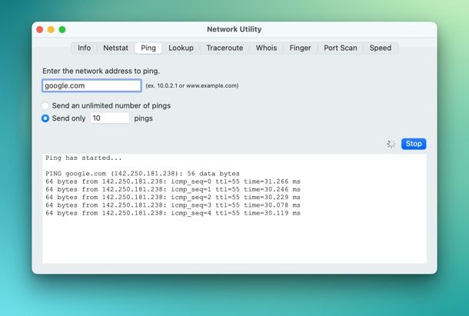Click the icmp_seq=3 result line

click(x=172, y=205)
